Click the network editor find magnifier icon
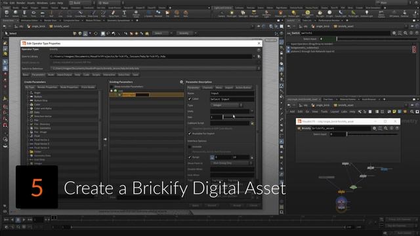The height and width of the screenshot is (236, 420). coord(412,111)
